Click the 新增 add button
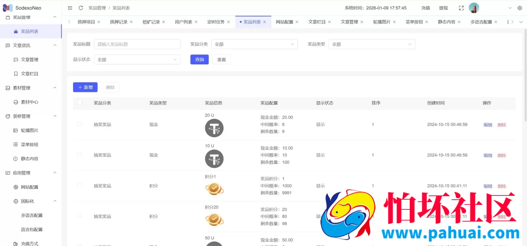The image size is (527, 246). (85, 87)
